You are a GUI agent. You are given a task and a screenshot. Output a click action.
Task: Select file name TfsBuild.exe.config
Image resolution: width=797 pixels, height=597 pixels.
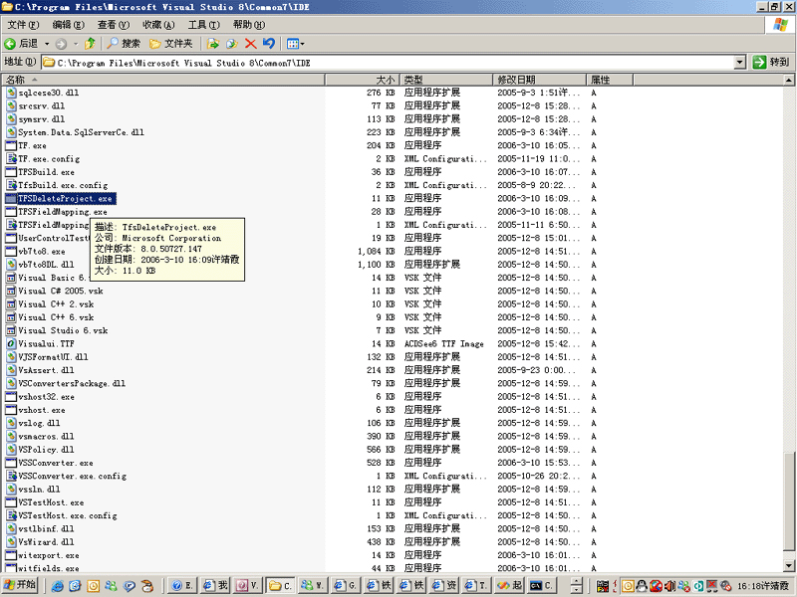[x=63, y=185]
